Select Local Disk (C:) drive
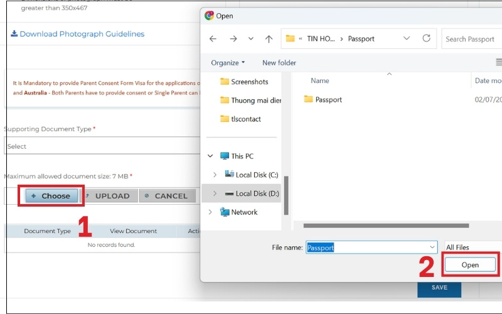This screenshot has height=314, width=502. click(256, 175)
